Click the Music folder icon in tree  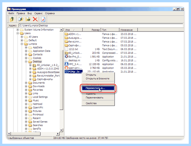pos(30,101)
